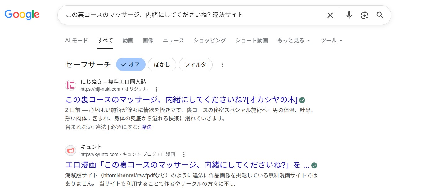Screen dimensions: 432x194
Task: Click verified badge beside オカシヤの木 title
Action: pyautogui.click(x=302, y=100)
